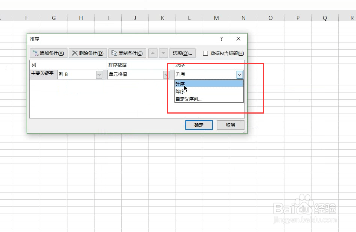356x232 pixels.
Task: Expand the column key dropdown showing 列 B
Action: click(99, 74)
